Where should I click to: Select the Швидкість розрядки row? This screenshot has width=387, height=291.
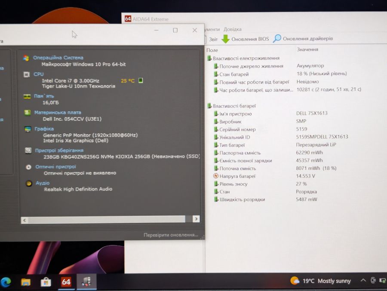coord(296,199)
